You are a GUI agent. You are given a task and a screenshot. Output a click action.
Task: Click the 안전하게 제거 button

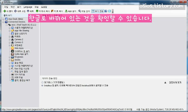[175, 82]
